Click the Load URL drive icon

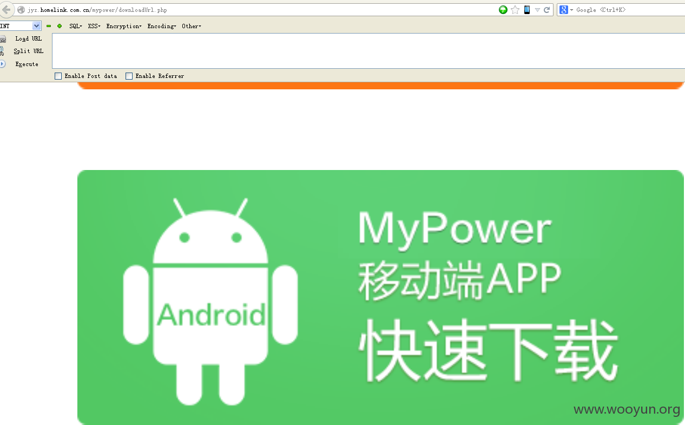(x=2, y=38)
